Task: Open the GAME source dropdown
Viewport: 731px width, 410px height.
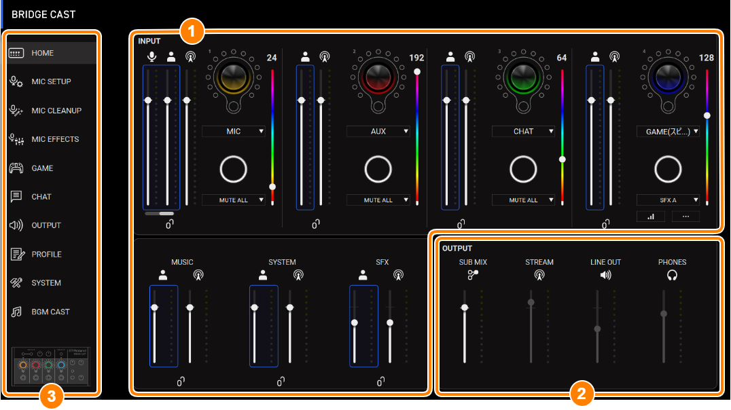Action: [x=668, y=132]
